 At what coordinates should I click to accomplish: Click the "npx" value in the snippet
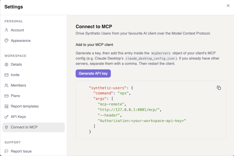point(123,93)
